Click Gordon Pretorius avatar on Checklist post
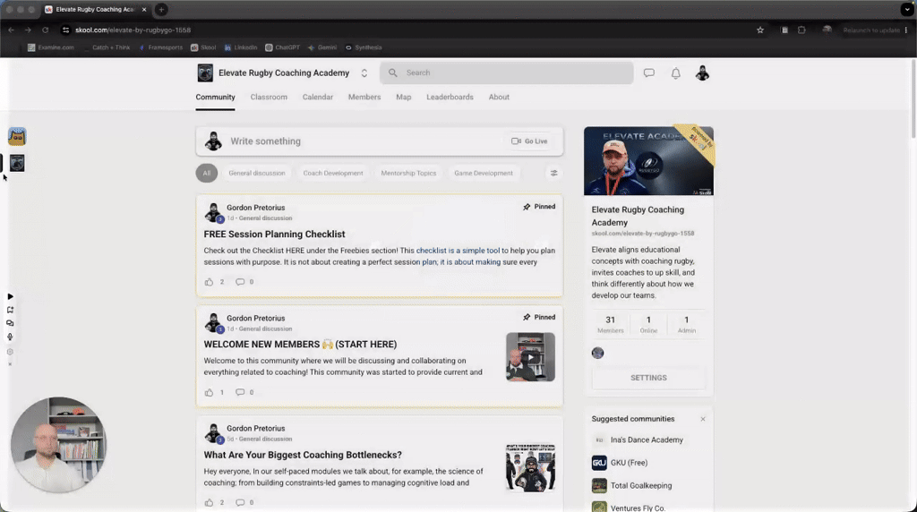Screen dimensions: 917x512 point(213,213)
